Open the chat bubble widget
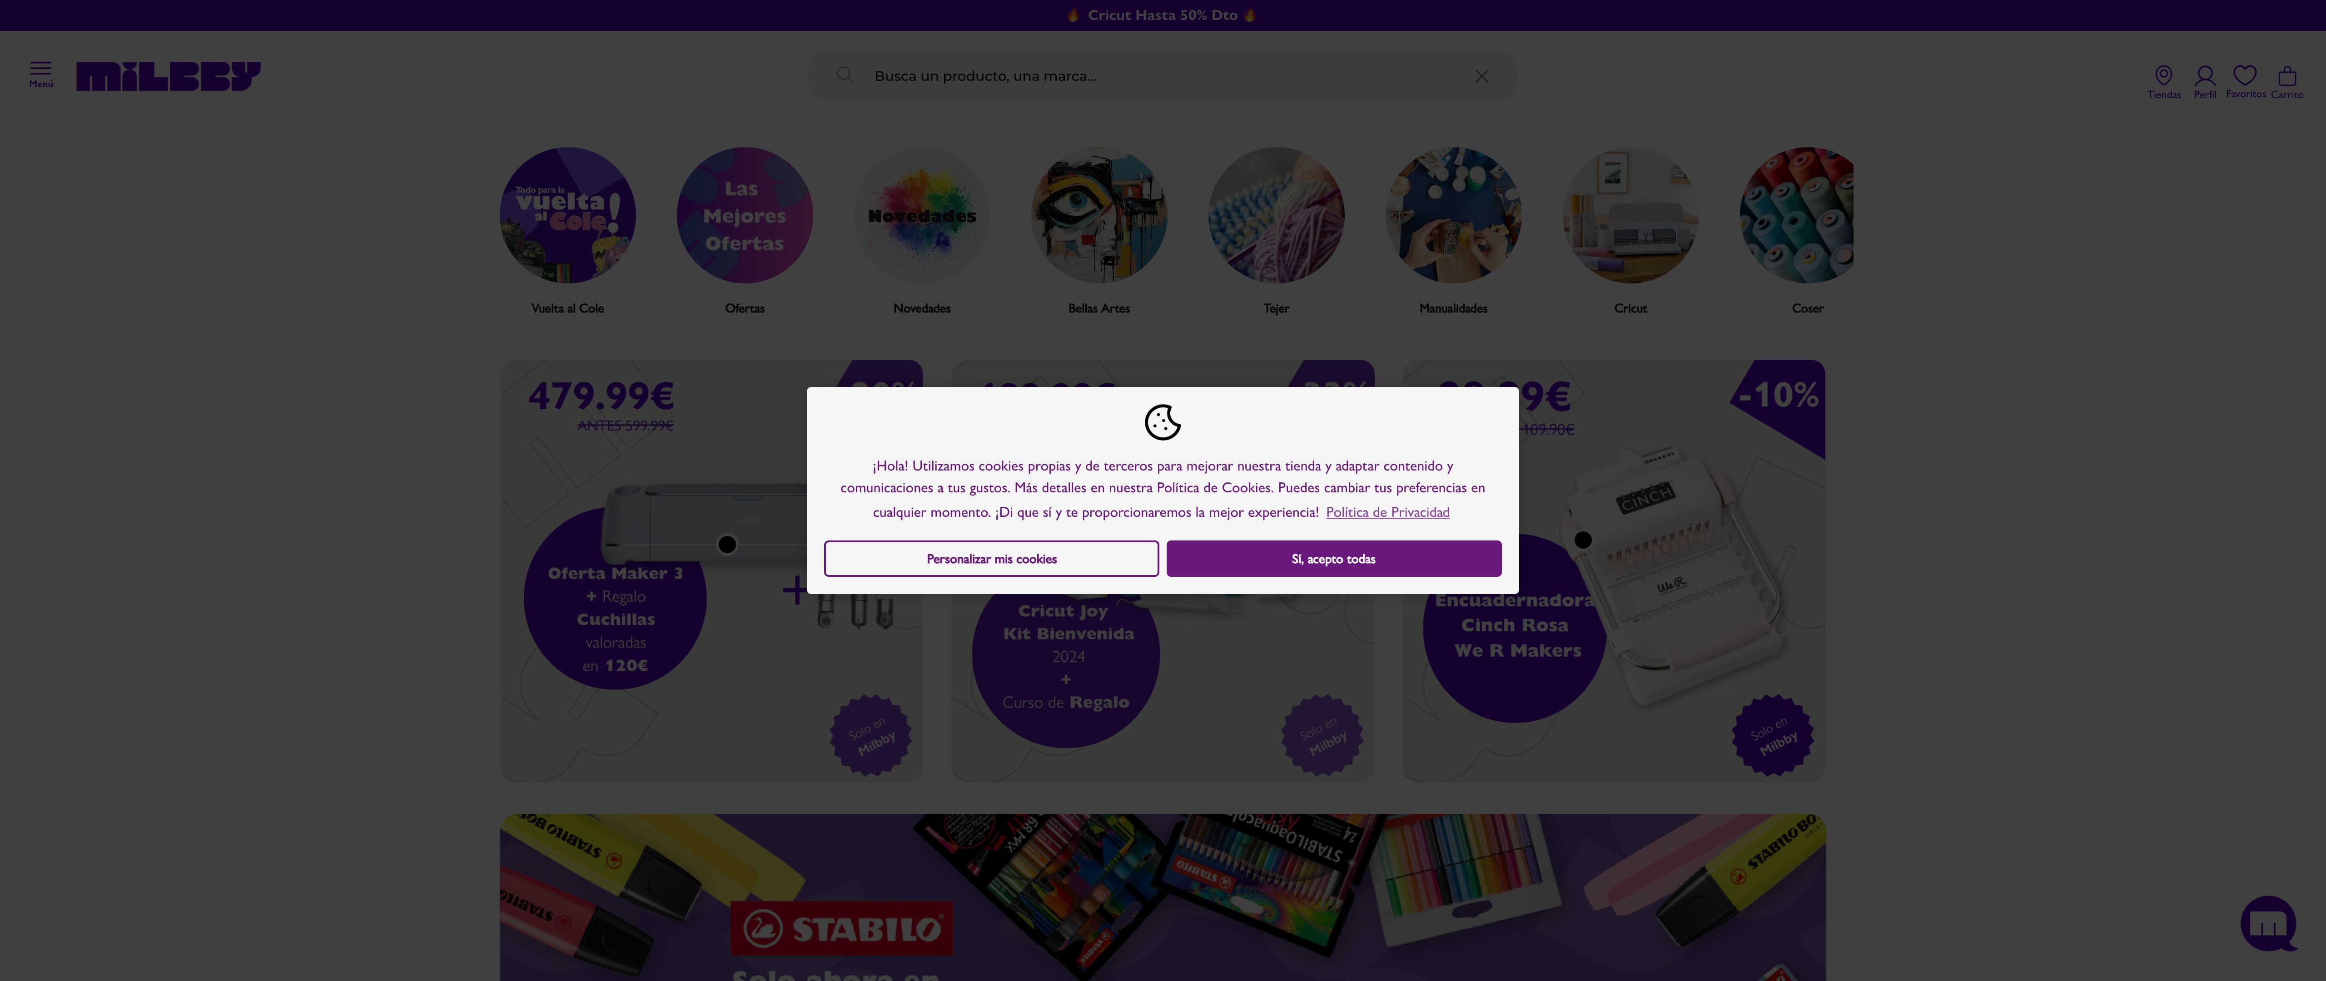This screenshot has width=2326, height=981. 2268,923
